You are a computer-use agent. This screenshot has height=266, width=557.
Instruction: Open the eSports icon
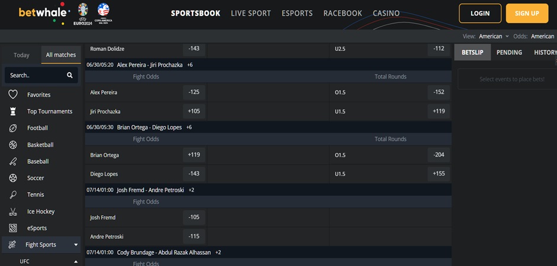pyautogui.click(x=13, y=228)
